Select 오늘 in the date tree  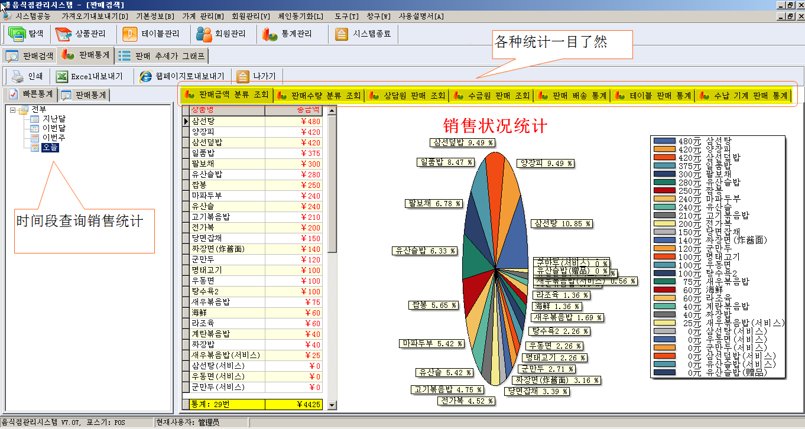click(x=50, y=147)
